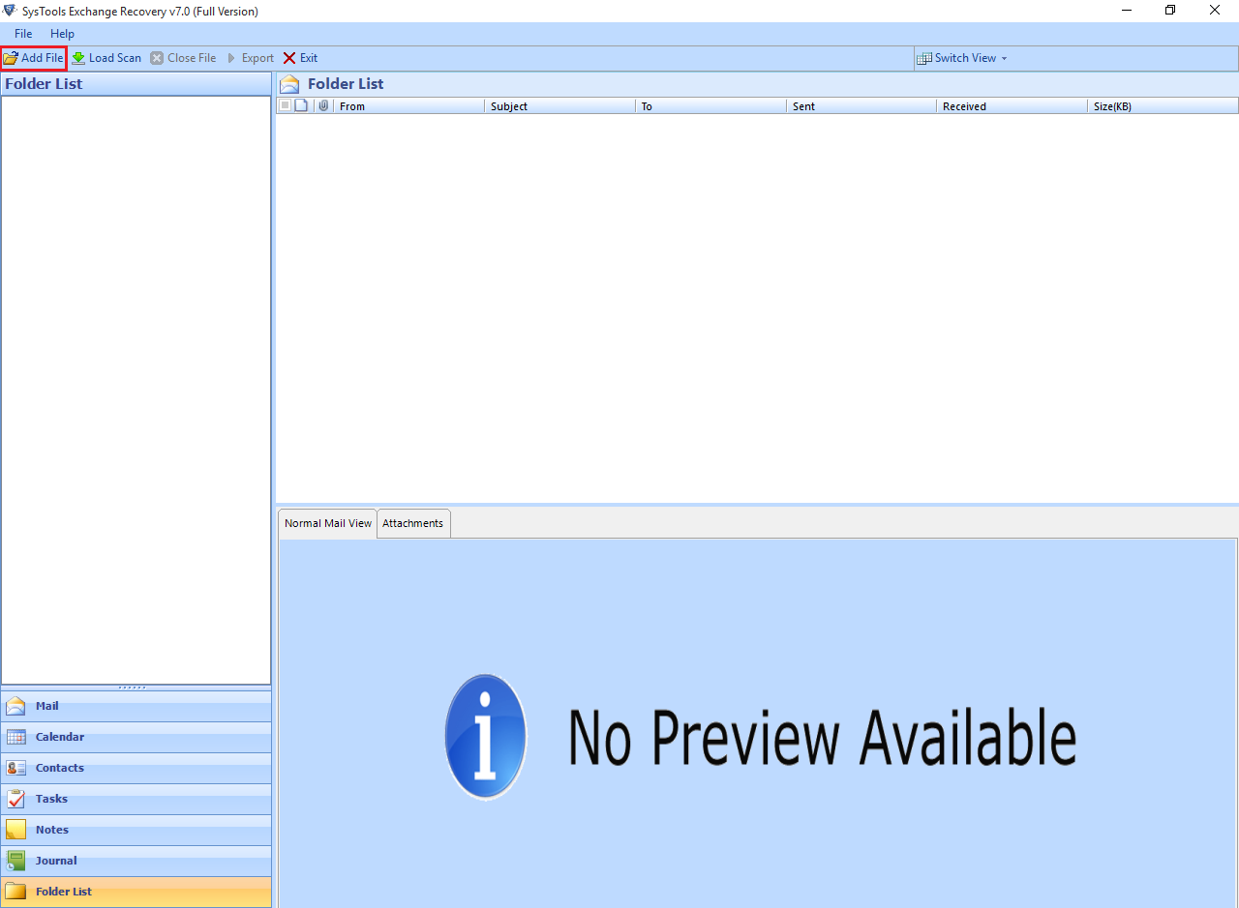Screen dimensions: 1239x908
Task: Click the left panel Folder List header
Action: point(136,84)
